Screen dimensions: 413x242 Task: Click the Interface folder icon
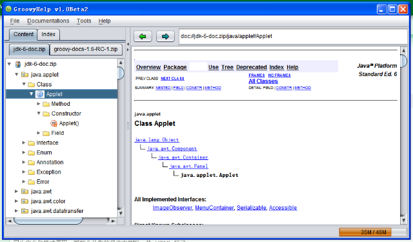(x=32, y=143)
